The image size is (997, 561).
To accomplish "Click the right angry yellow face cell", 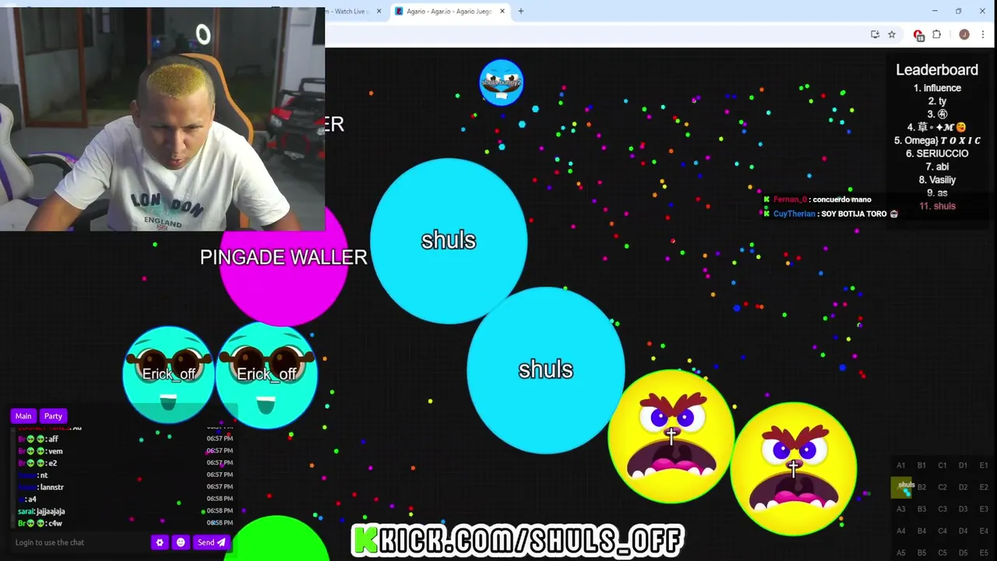I will tap(794, 468).
